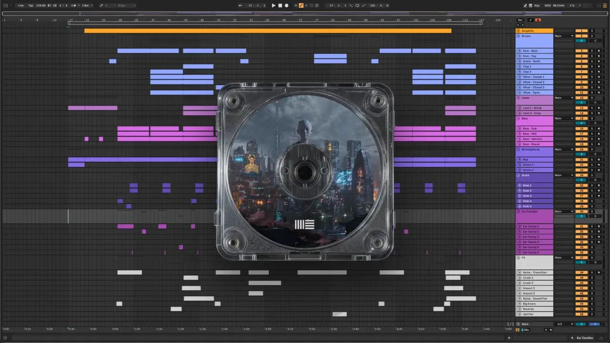
Task: Click the Link button
Action: 21,5
